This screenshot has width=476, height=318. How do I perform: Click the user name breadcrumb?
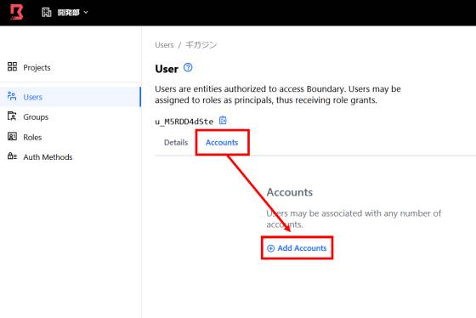point(201,45)
